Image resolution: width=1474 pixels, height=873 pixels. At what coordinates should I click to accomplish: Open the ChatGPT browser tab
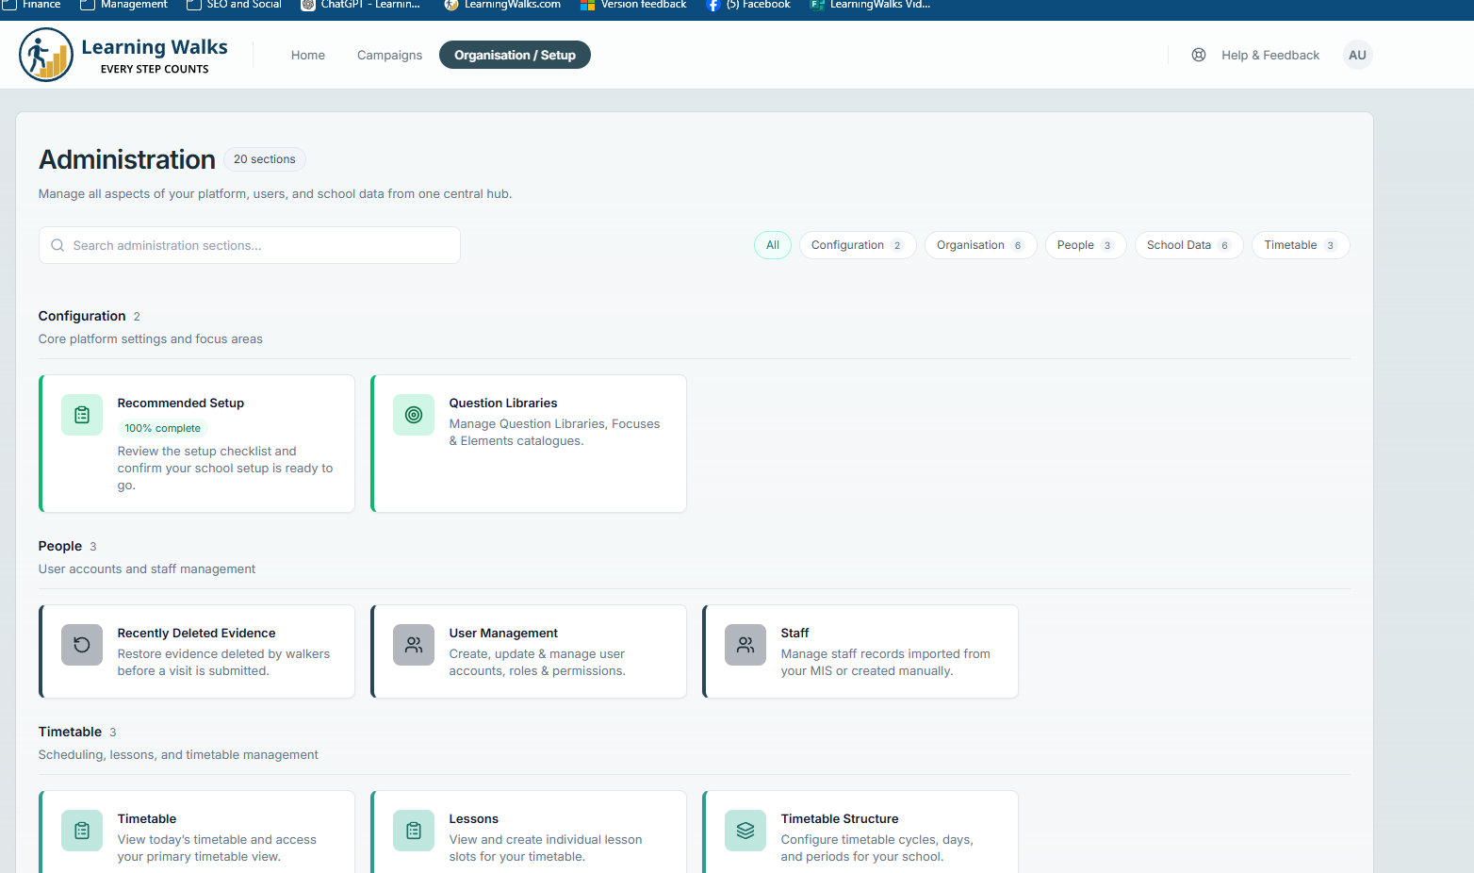pyautogui.click(x=362, y=5)
